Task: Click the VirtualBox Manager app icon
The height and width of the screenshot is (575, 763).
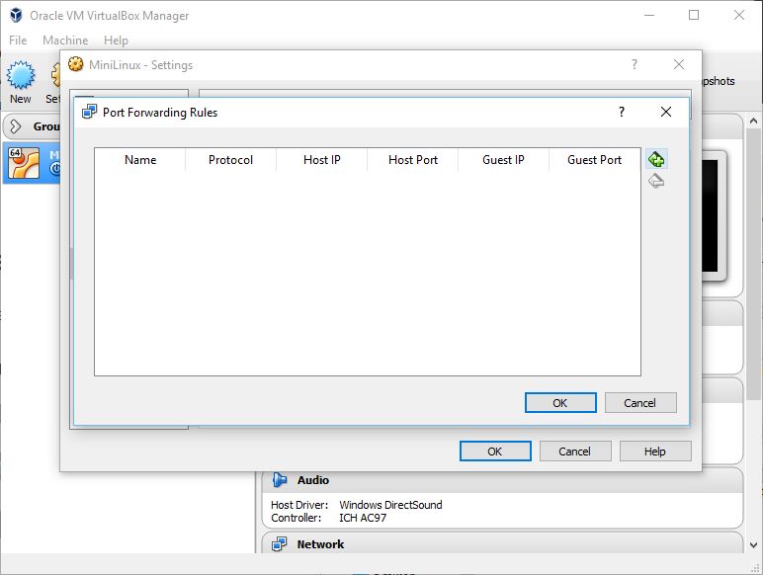Action: 16,15
